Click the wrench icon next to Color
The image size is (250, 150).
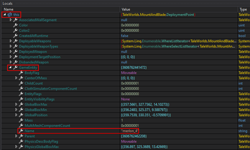click(x=15, y=25)
